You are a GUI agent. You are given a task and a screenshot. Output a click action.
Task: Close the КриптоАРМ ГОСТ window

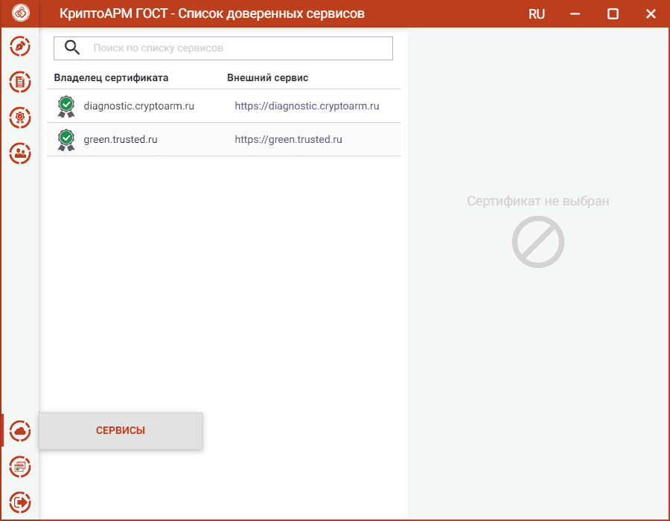click(651, 13)
